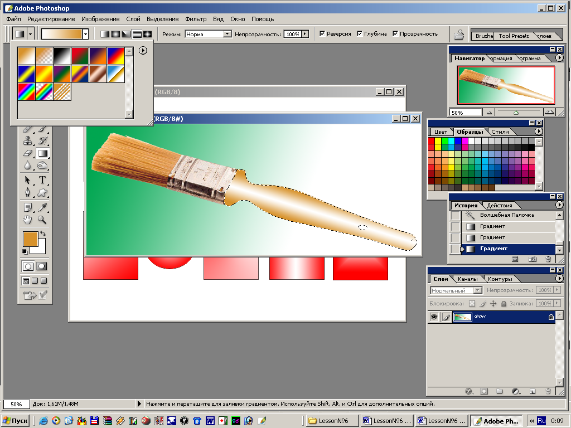The width and height of the screenshot is (571, 428).
Task: Add layer style (f) icon
Action: point(469,391)
